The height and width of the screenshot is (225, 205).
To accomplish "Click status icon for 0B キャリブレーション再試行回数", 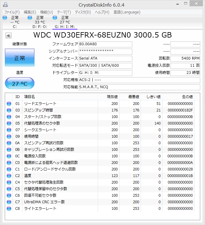I will tap(9, 150).
